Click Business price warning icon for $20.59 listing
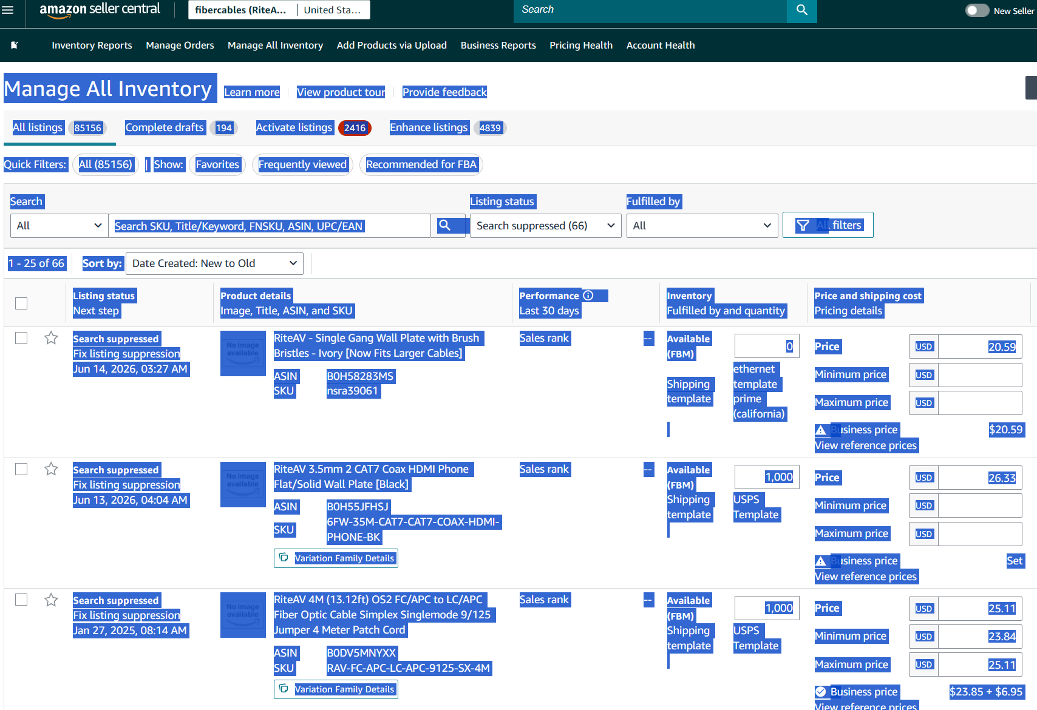Image resolution: width=1037 pixels, height=710 pixels. coord(821,430)
